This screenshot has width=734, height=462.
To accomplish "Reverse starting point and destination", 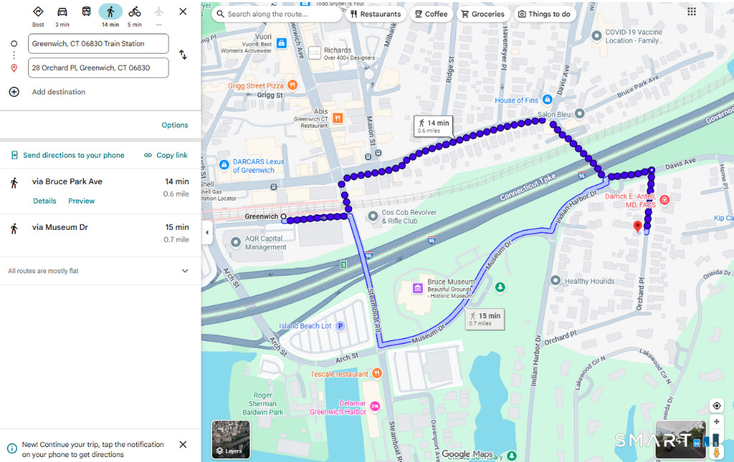I will (x=183, y=55).
